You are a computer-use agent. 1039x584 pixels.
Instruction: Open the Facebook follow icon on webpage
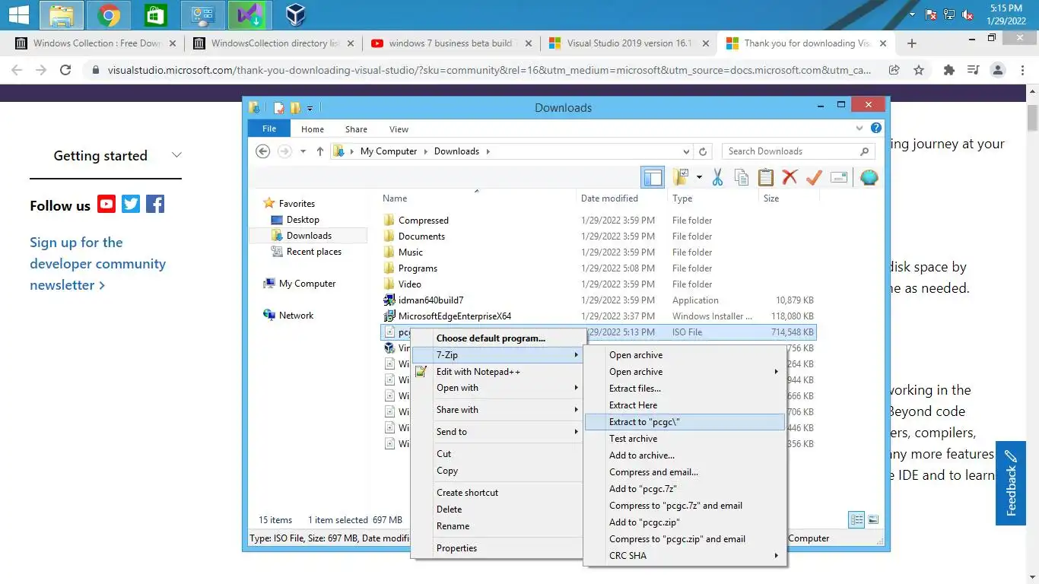(155, 204)
